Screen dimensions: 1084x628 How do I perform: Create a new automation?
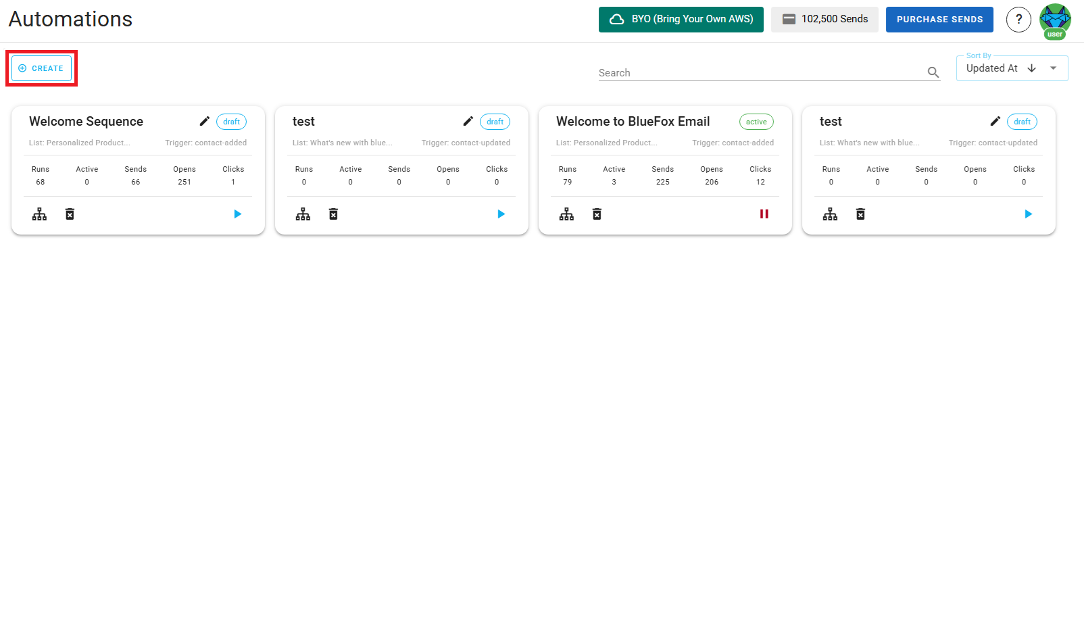[x=41, y=68]
